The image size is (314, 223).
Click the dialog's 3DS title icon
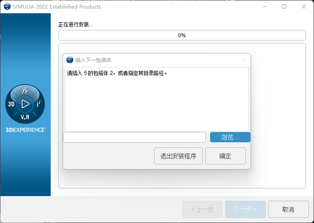[x=70, y=60]
